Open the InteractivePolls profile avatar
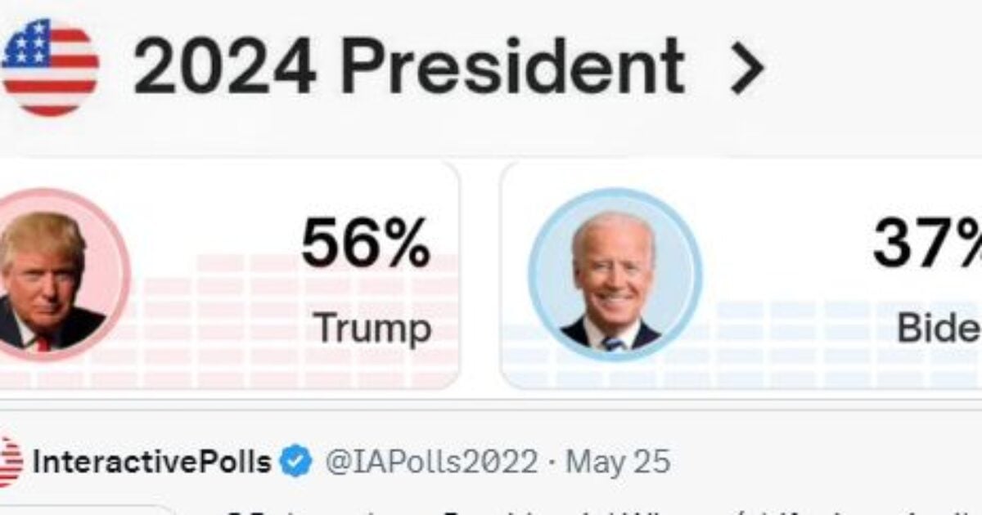 (x=10, y=463)
